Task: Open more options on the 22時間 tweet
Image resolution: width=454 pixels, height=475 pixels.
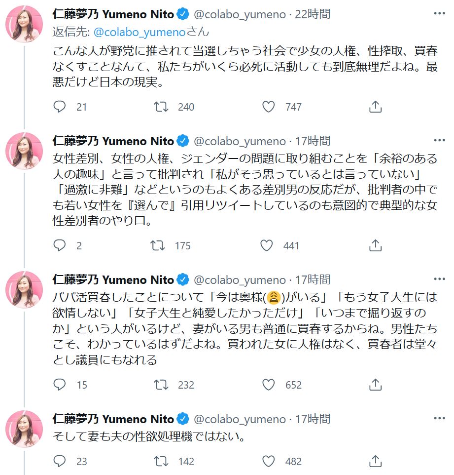Action: [439, 13]
